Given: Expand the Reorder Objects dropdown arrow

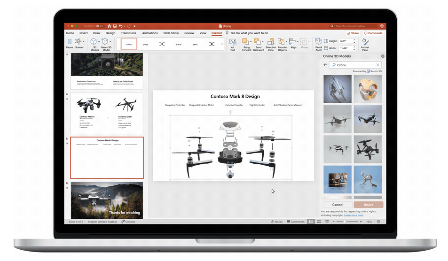Looking at the screenshot, I should [x=286, y=42].
